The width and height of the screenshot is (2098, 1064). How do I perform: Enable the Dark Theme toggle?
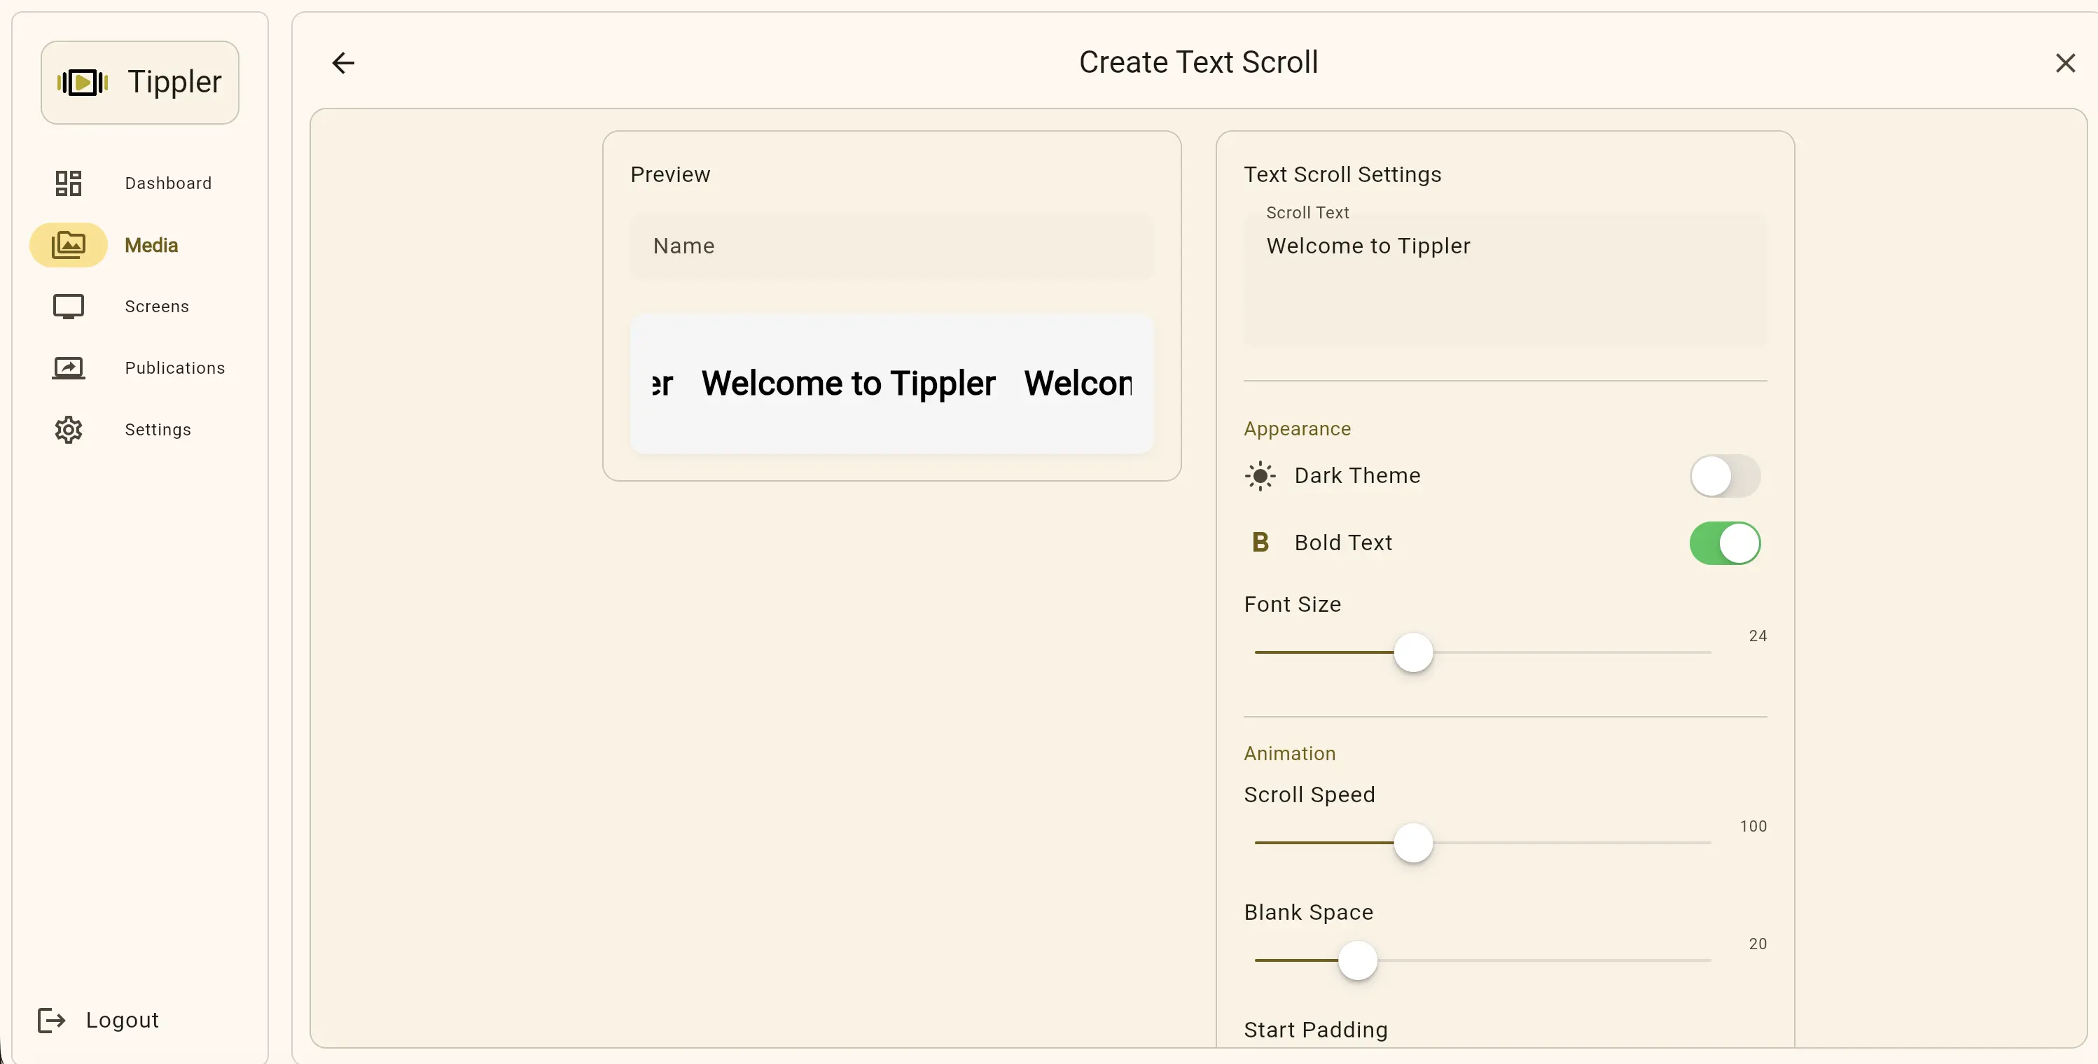tap(1724, 476)
